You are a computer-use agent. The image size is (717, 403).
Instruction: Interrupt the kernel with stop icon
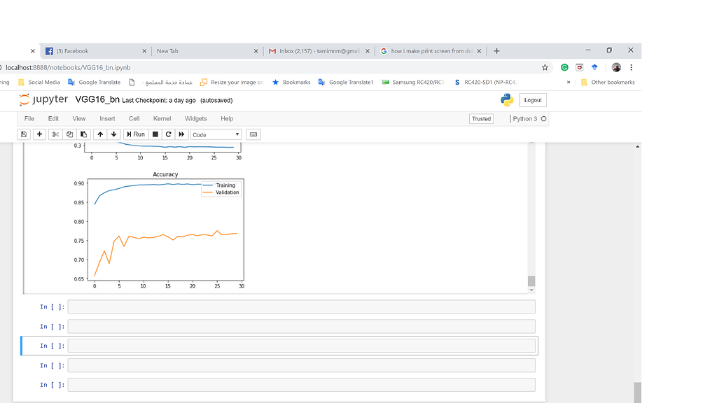[155, 134]
